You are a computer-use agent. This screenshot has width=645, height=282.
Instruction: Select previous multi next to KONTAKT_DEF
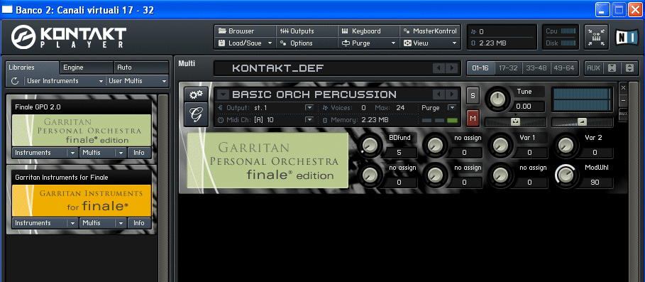440,68
